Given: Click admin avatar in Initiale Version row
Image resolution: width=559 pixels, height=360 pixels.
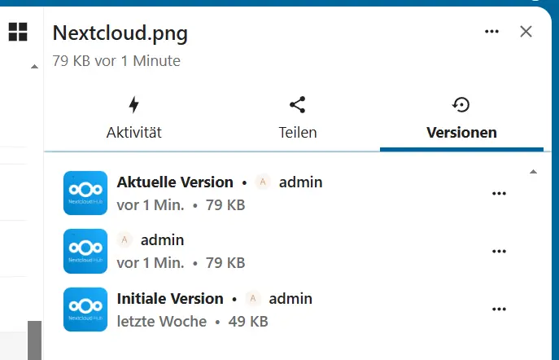Looking at the screenshot, I should pyautogui.click(x=253, y=298).
